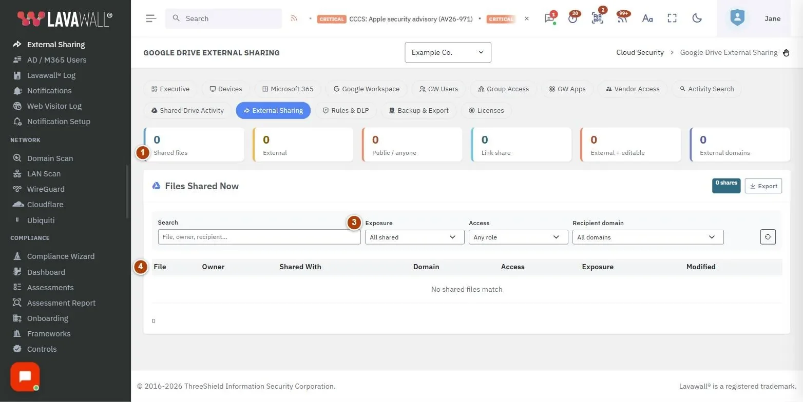
Task: Open External Sharing in the sidebar
Action: pos(56,45)
